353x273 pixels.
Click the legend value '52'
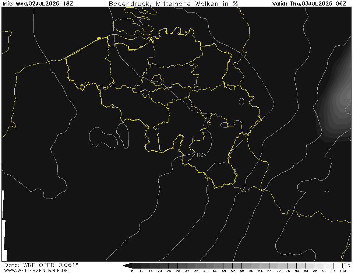click(x=233, y=271)
